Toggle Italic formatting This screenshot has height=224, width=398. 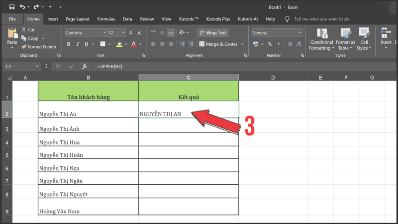pyautogui.click(x=78, y=44)
